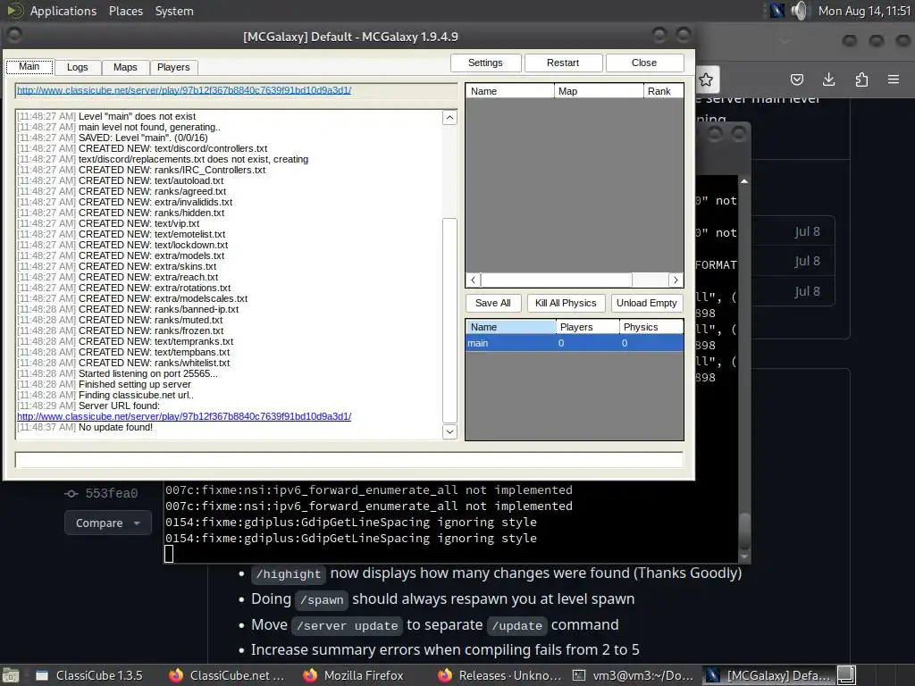This screenshot has height=686, width=915.
Task: Click the volume speaker tray icon
Action: coord(800,11)
